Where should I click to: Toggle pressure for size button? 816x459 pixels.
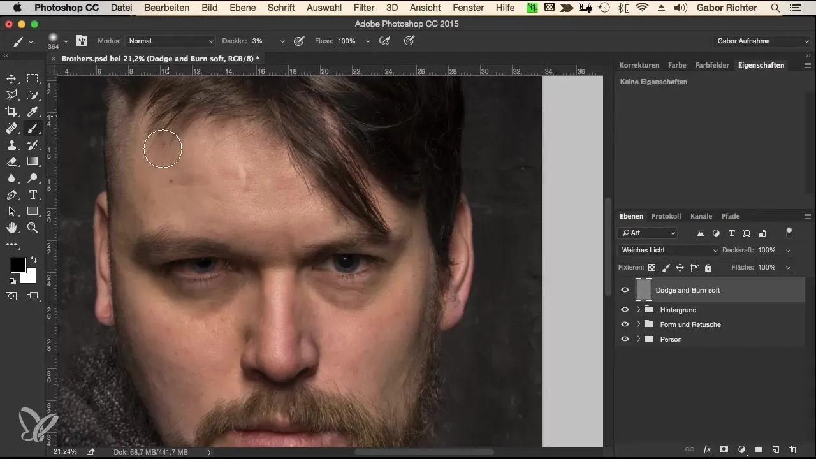(x=409, y=41)
